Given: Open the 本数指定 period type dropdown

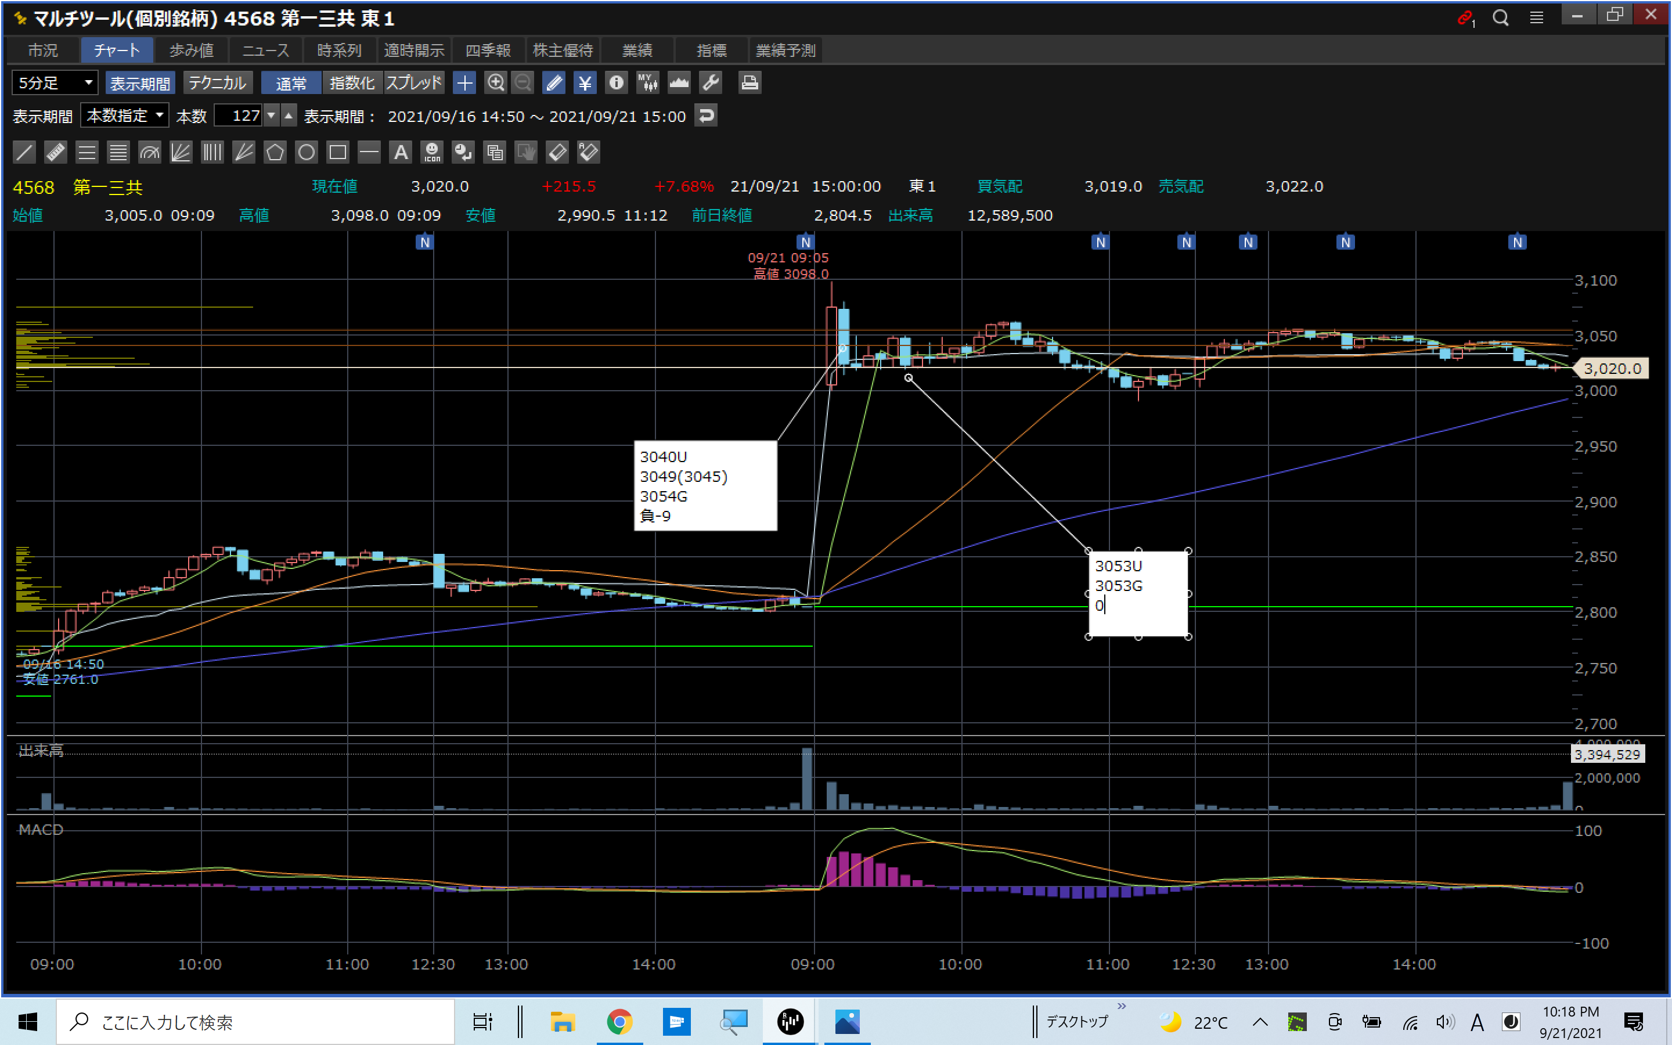Looking at the screenshot, I should [124, 116].
